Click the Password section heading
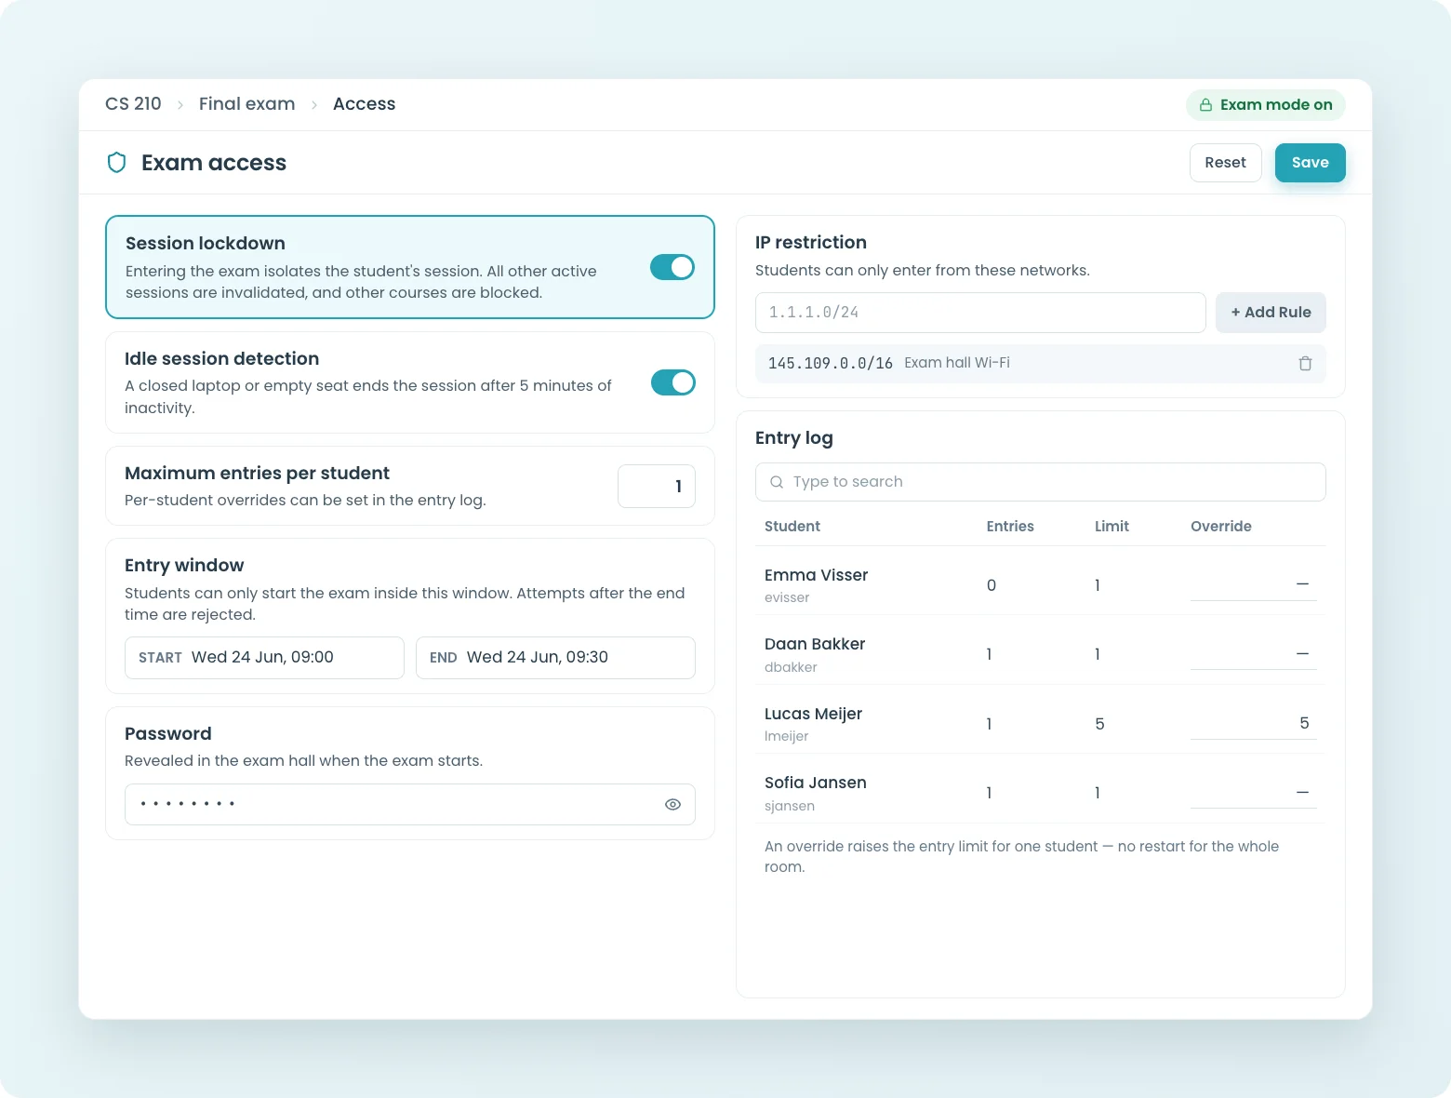 pyautogui.click(x=168, y=734)
